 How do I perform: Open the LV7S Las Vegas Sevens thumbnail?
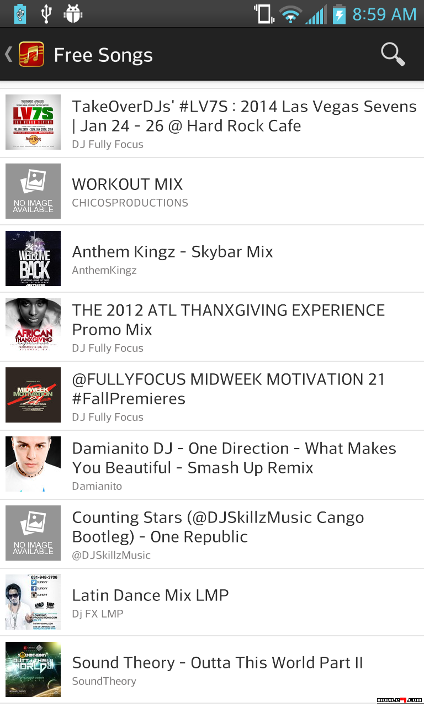[x=33, y=122]
